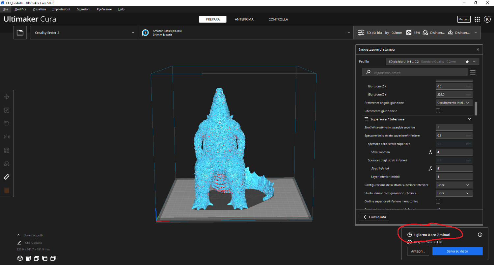The height and width of the screenshot is (265, 494).
Task: Click the fx icon beside Strati superiori
Action: pos(430,152)
